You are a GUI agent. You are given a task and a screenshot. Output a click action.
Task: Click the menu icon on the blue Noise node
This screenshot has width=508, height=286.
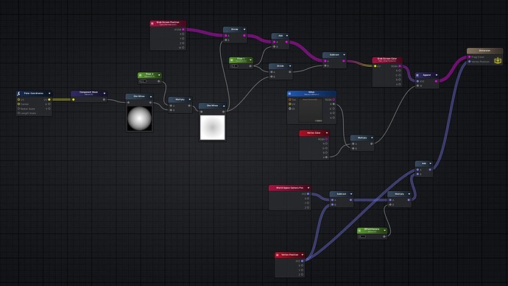[x=289, y=93]
